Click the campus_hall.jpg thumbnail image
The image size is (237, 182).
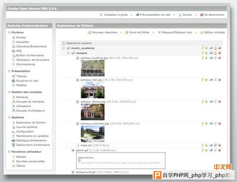93,90
